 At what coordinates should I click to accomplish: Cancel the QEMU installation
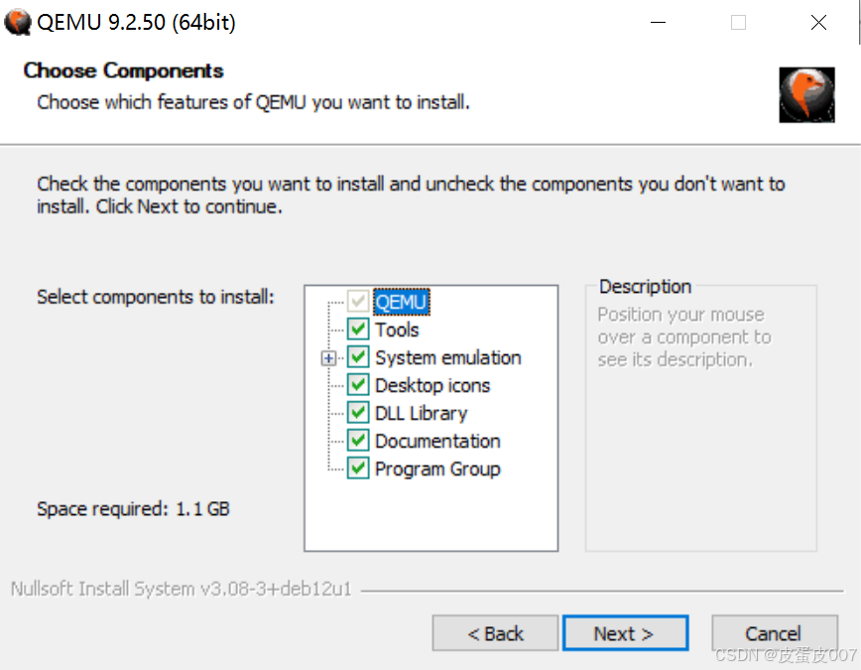[775, 633]
